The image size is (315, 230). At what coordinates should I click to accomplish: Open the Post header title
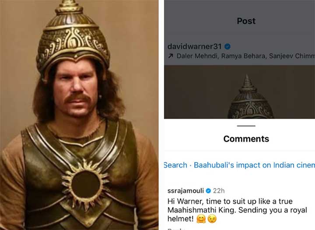[x=246, y=21]
